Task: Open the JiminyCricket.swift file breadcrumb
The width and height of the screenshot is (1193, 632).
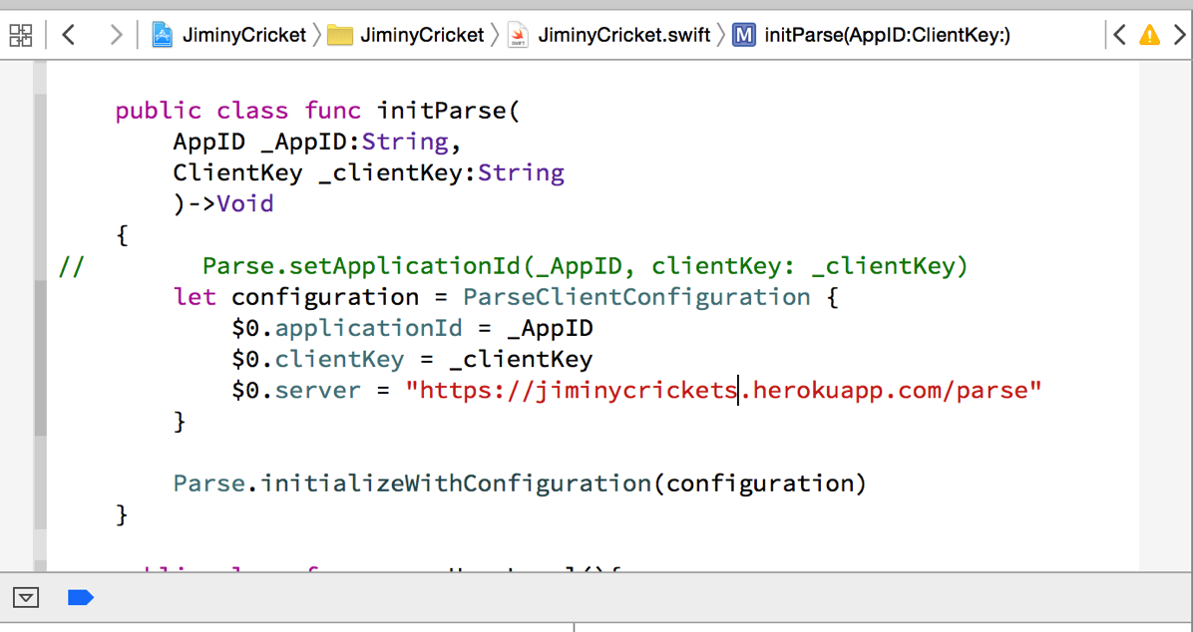Action: (623, 35)
